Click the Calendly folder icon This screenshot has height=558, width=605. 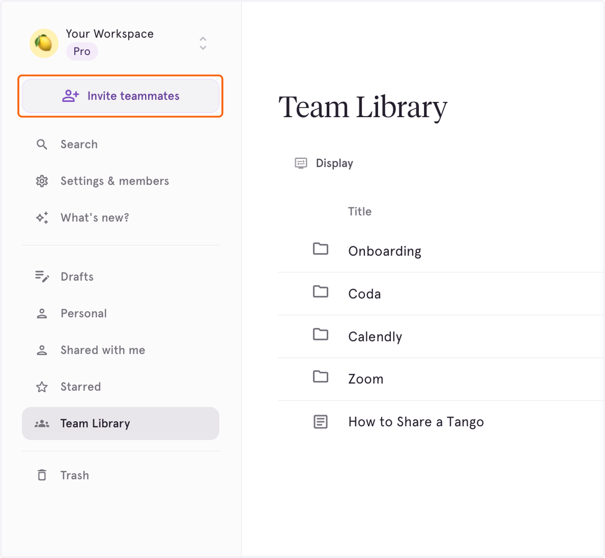(x=321, y=334)
